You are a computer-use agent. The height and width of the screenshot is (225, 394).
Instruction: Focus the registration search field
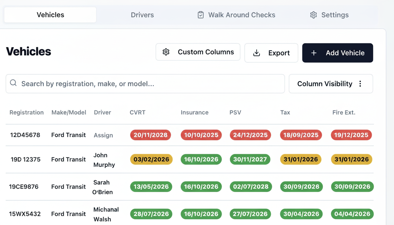tap(145, 84)
